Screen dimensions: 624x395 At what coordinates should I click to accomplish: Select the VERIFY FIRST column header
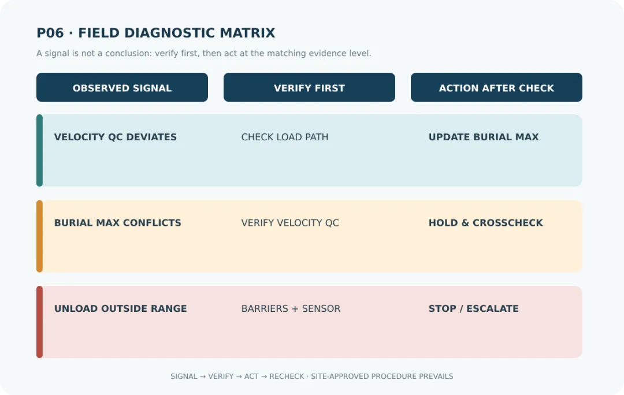pyautogui.click(x=309, y=88)
